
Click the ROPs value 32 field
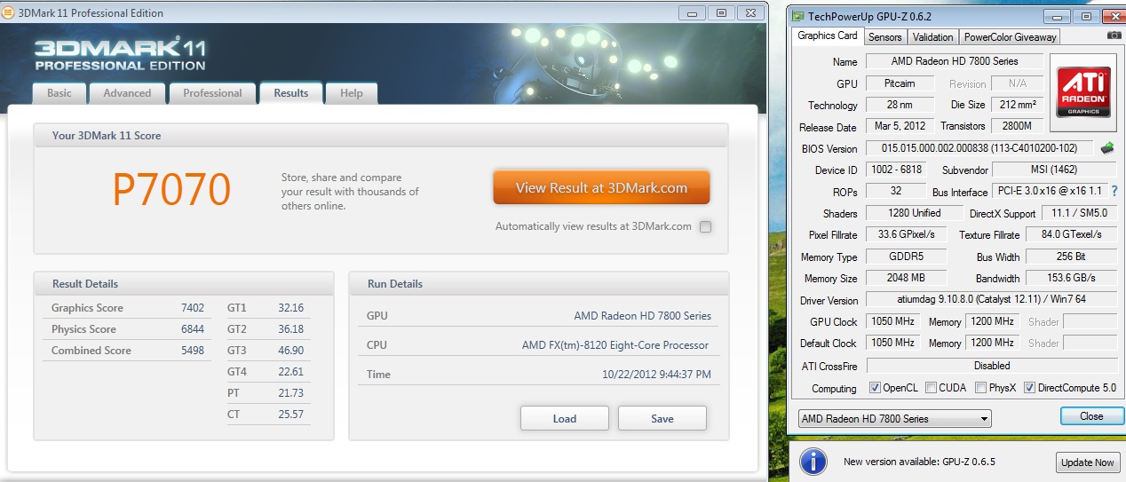pyautogui.click(x=895, y=191)
